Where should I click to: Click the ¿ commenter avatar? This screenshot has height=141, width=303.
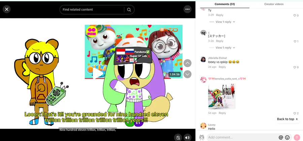[203, 33]
